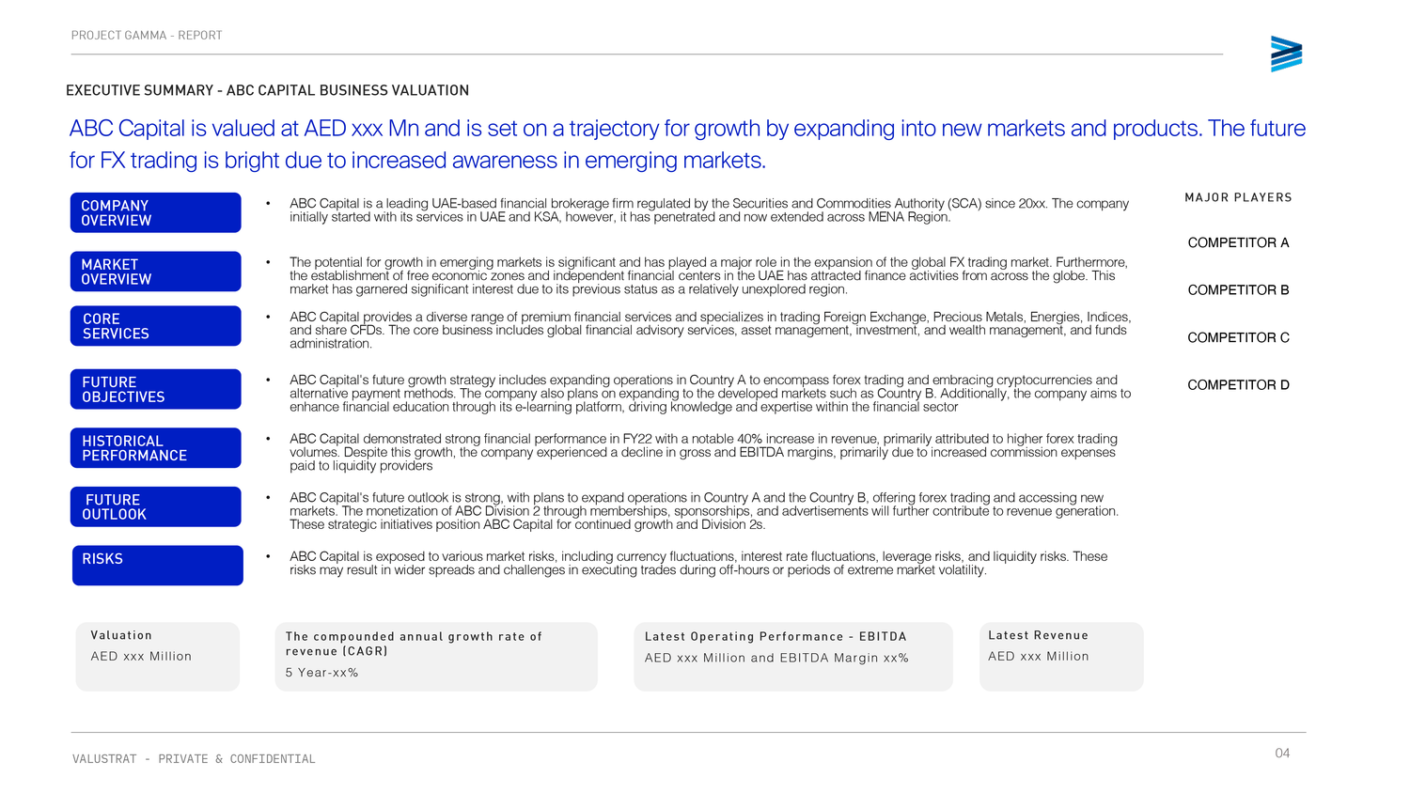Select the Market Overview blue label
The width and height of the screenshot is (1410, 793).
click(x=155, y=272)
